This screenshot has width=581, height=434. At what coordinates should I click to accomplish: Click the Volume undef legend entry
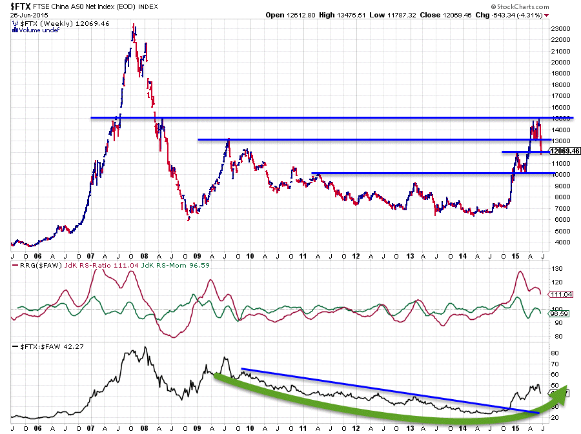(x=39, y=30)
